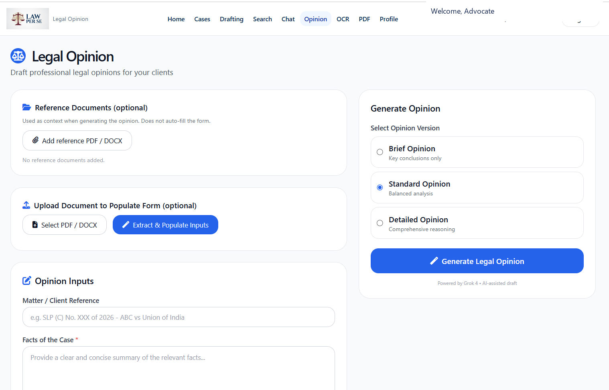This screenshot has width=609, height=390.
Task: Click the Matter / Client Reference input field
Action: click(x=179, y=317)
